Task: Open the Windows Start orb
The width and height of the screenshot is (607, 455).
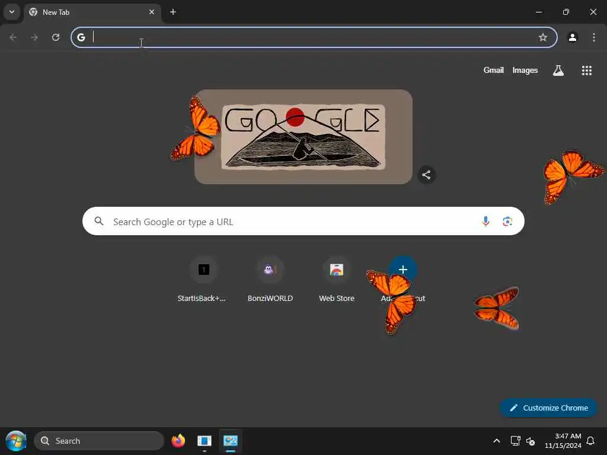Action: (16, 441)
